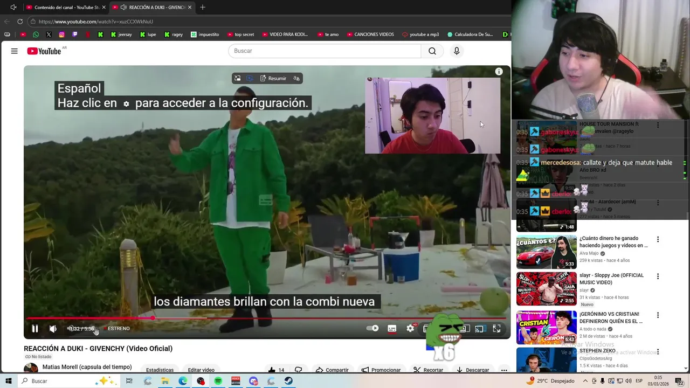Open the lupe Kick bookmark

(148, 34)
